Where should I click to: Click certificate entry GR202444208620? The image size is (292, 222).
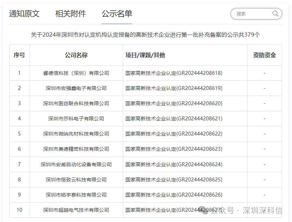174,103
